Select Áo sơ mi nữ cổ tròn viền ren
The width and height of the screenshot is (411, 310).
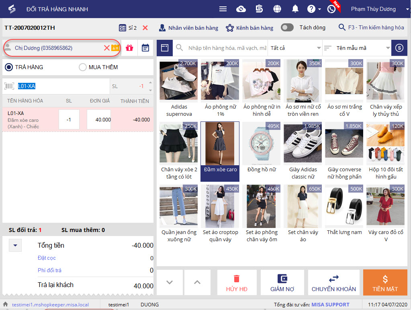tap(303, 88)
